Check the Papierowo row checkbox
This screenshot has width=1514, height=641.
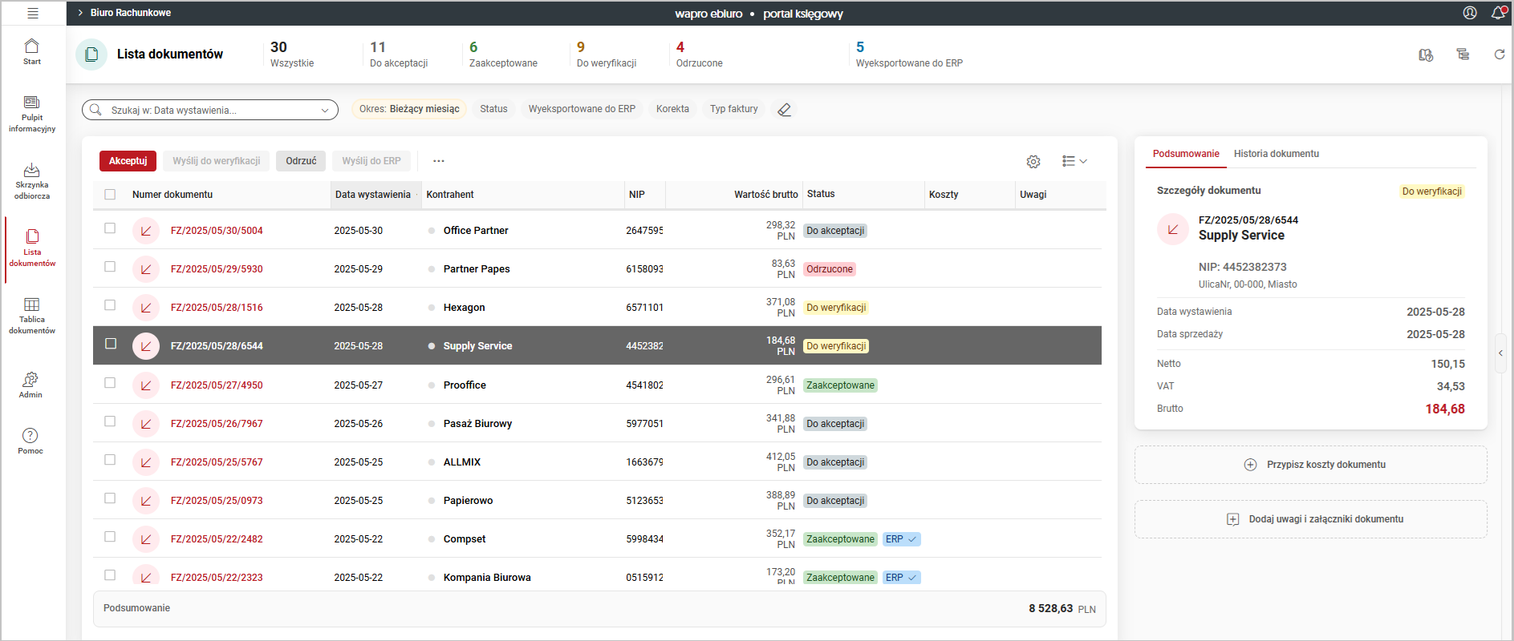(x=110, y=498)
